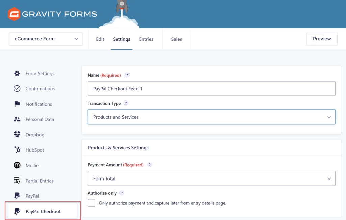Open the Transaction Type dropdown
The width and height of the screenshot is (346, 220).
coord(211,117)
